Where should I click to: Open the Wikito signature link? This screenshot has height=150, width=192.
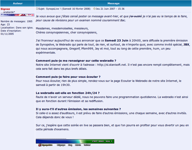pos(78,145)
